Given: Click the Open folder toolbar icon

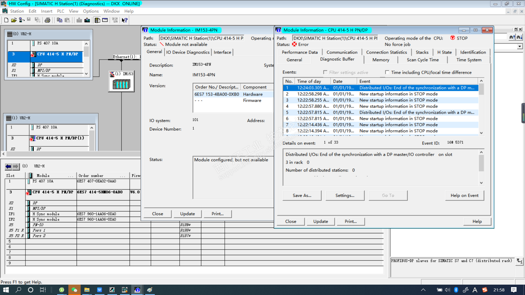Looking at the screenshot, I should tap(14, 20).
